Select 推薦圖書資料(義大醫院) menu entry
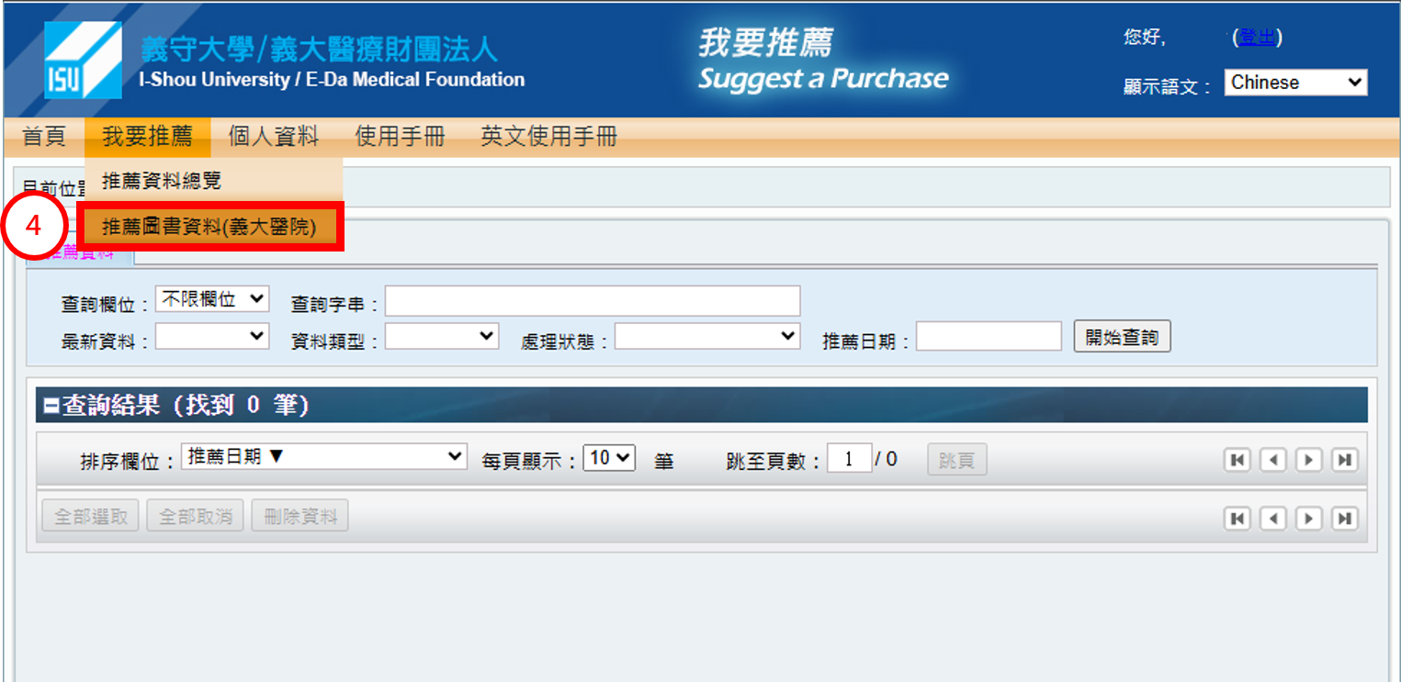The width and height of the screenshot is (1401, 682). [x=210, y=227]
